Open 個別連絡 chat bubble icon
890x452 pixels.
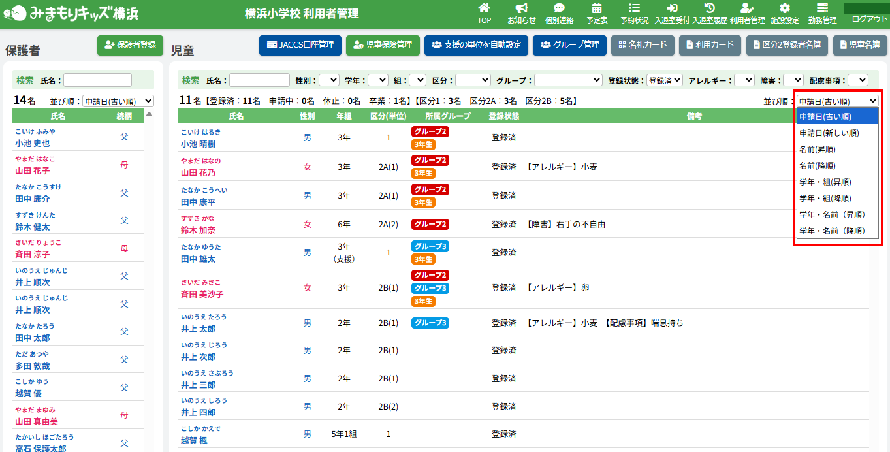[x=559, y=8]
